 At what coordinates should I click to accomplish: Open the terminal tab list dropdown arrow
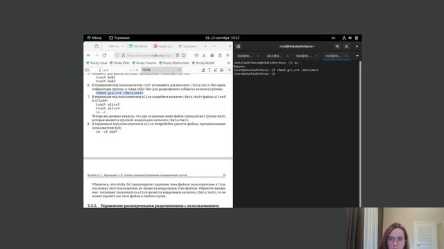tap(357, 56)
